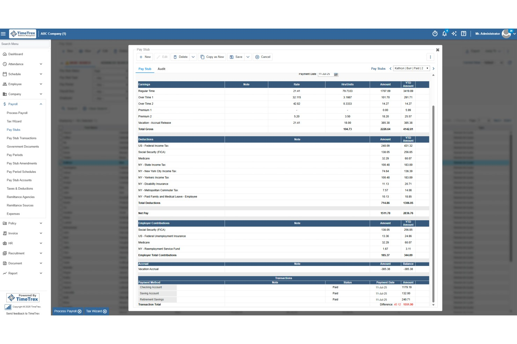Click Checking Account payment method cell
Viewport: 517px width, 344px height.
coord(158,288)
